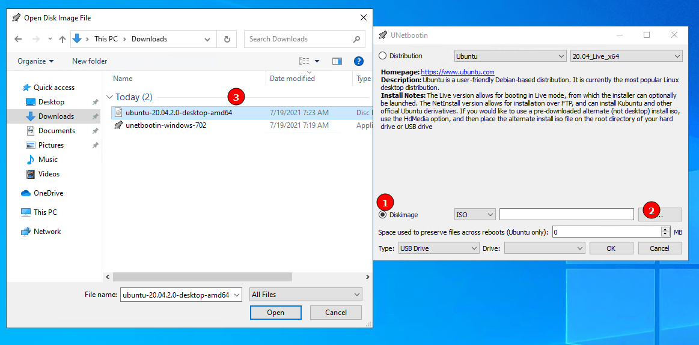The width and height of the screenshot is (699, 345).
Task: Open the Organize menu
Action: [x=35, y=61]
